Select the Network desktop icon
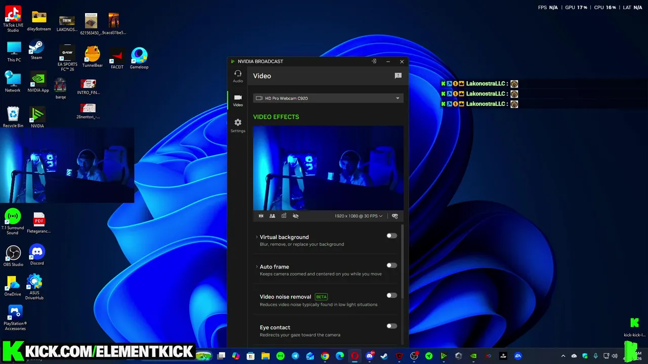Screen dimensions: 648x364 pos(13,82)
